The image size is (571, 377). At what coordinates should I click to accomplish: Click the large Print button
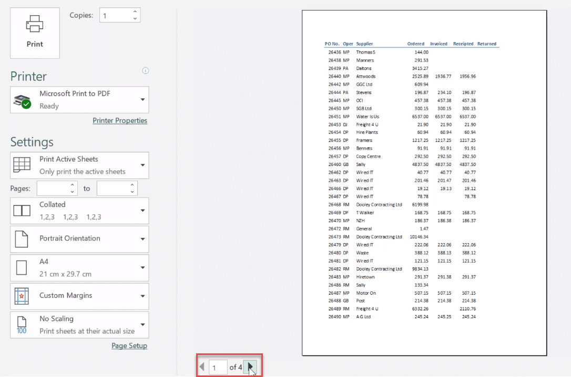35,33
